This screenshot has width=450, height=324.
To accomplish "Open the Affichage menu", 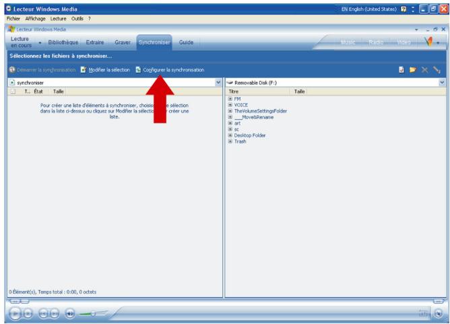I will point(35,19).
